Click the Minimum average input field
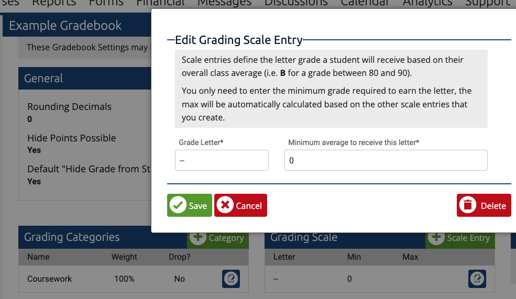The image size is (516, 299). (x=386, y=160)
